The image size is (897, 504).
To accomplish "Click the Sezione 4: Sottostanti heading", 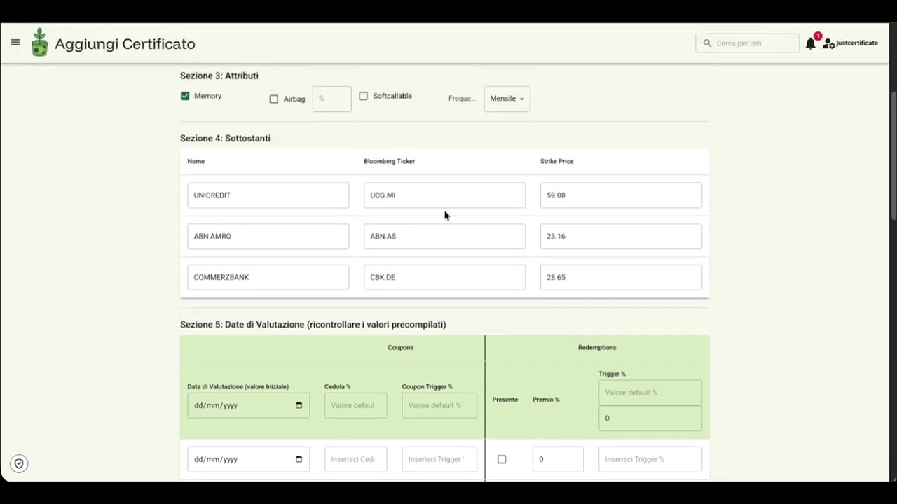I will pyautogui.click(x=225, y=138).
